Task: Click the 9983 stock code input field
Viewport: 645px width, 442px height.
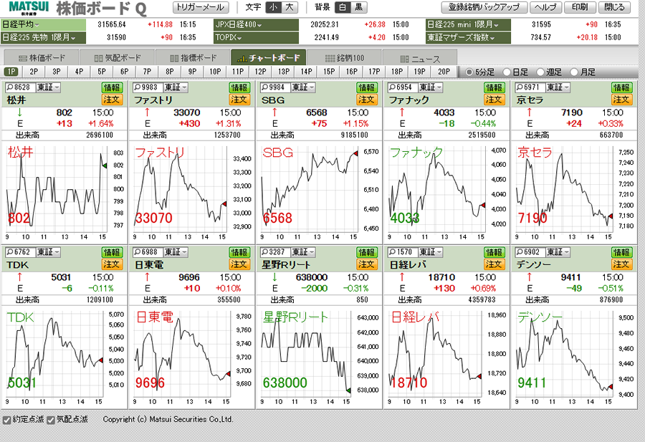Action: pyautogui.click(x=150, y=87)
